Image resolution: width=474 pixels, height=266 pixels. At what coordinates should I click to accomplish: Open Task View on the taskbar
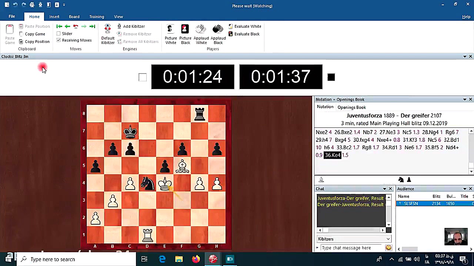pos(144,259)
